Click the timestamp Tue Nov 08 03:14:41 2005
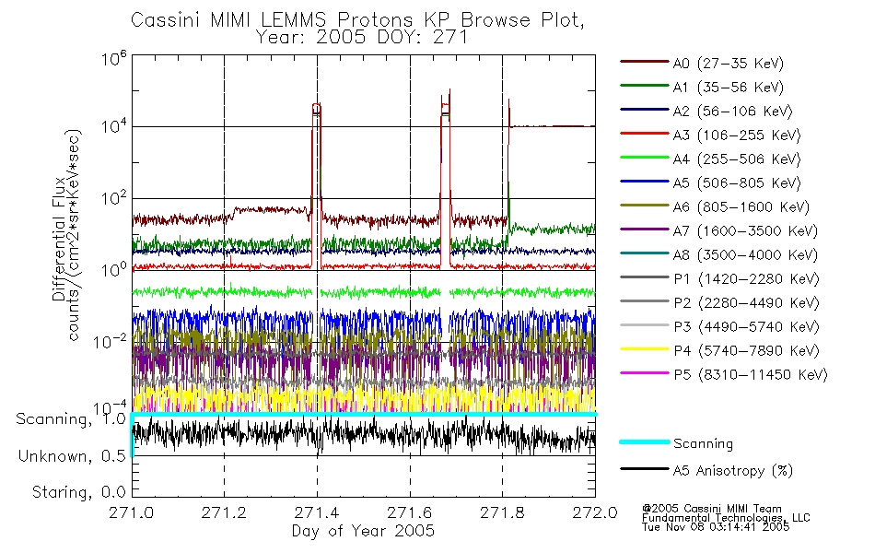 (716, 527)
